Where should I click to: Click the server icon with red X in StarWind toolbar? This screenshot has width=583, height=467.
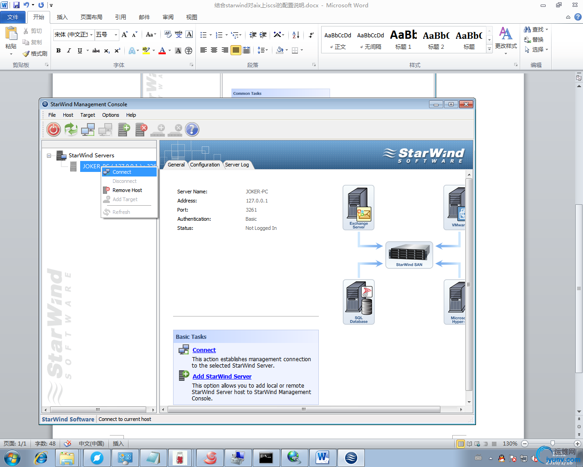[x=141, y=130]
